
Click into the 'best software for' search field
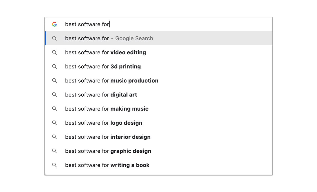(158, 24)
